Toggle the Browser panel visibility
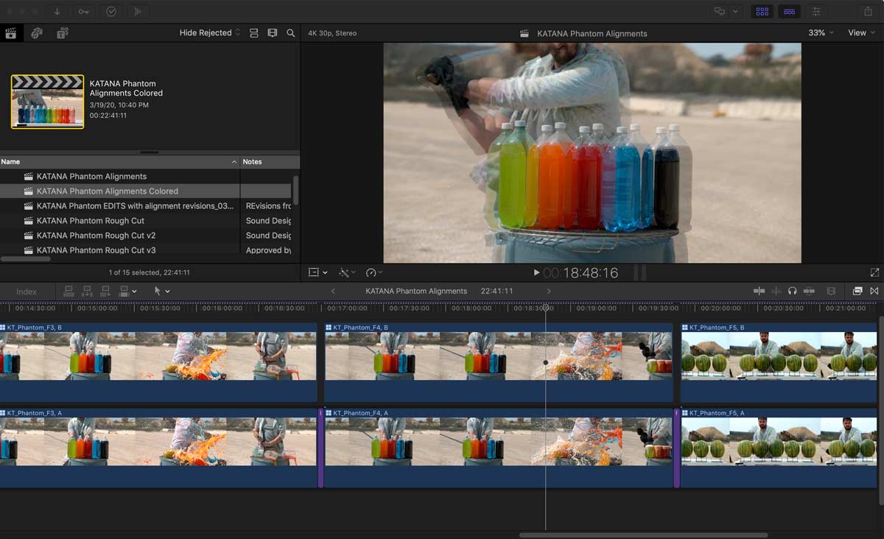Image resolution: width=884 pixels, height=539 pixels. pos(762,11)
